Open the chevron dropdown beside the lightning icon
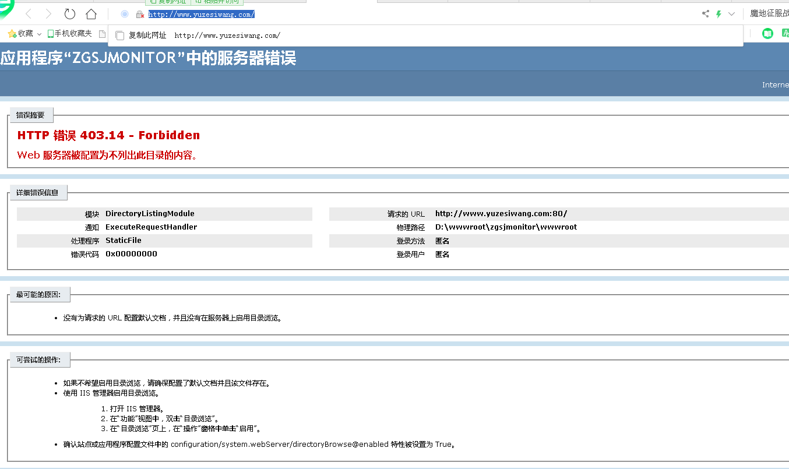The height and width of the screenshot is (469, 789). [x=732, y=13]
